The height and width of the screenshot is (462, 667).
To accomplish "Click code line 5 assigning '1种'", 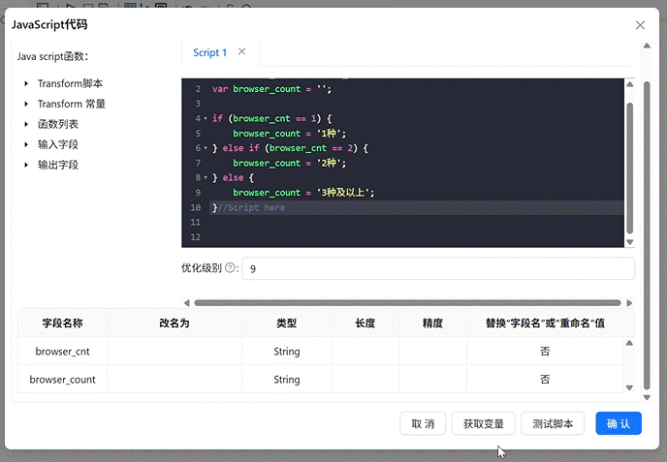I will click(289, 134).
